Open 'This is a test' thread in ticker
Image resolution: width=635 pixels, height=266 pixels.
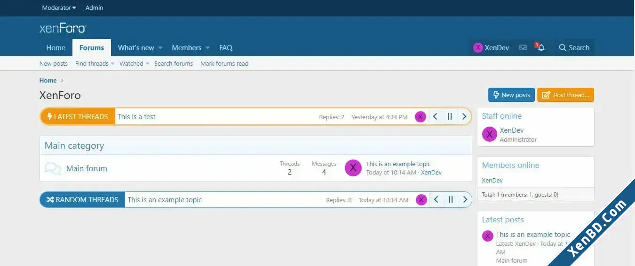(136, 117)
